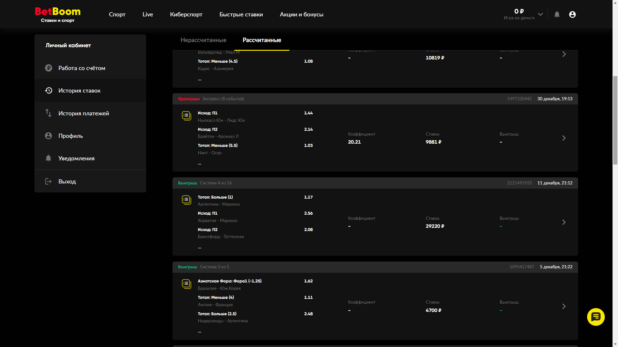Image resolution: width=618 pixels, height=347 pixels.
Task: Expand details of the 30 декабря express bet
Action: (564, 138)
